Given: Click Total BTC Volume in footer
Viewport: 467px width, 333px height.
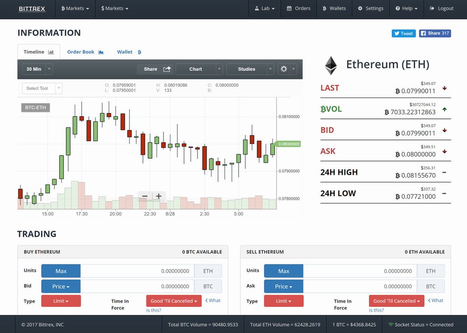Looking at the screenshot, I should point(203,325).
